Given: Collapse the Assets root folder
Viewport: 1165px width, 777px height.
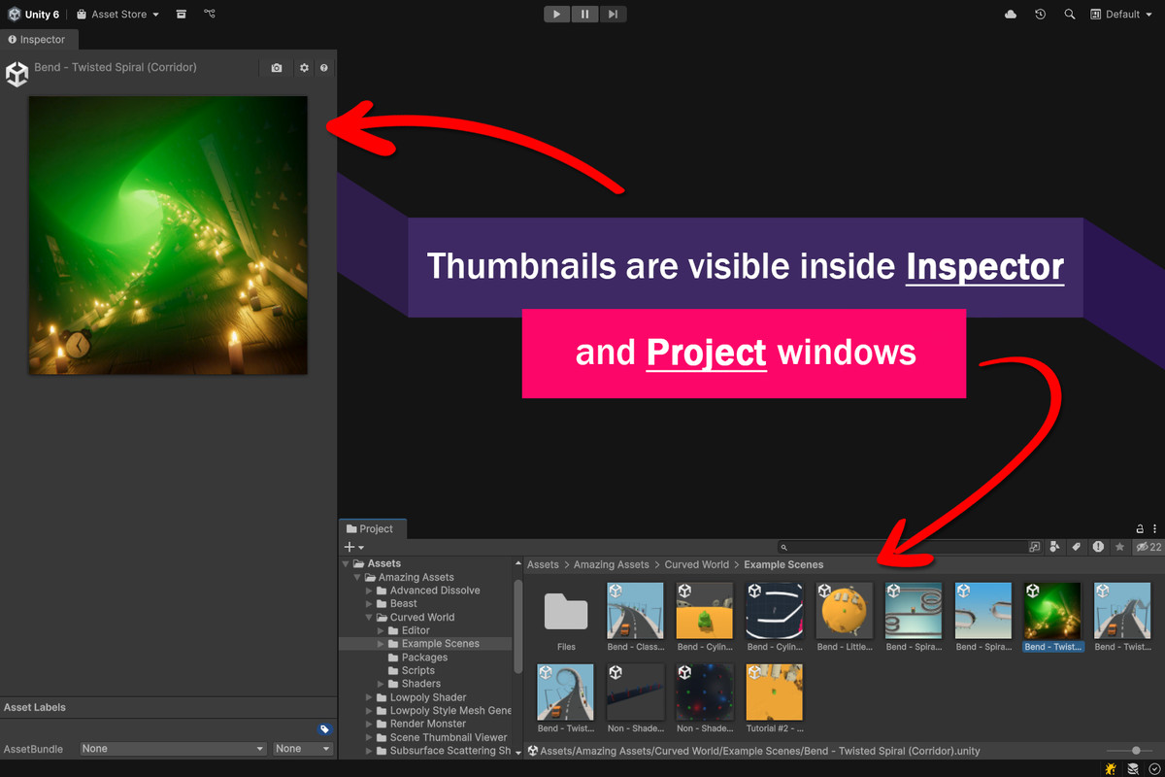Looking at the screenshot, I should click(346, 563).
